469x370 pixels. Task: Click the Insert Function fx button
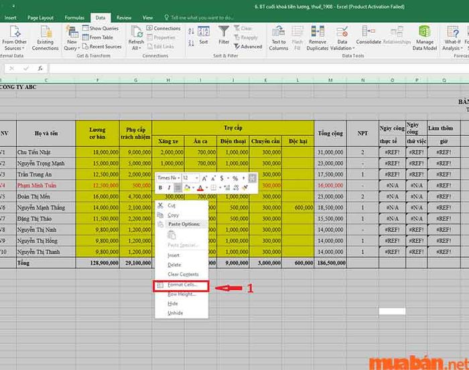pos(40,68)
